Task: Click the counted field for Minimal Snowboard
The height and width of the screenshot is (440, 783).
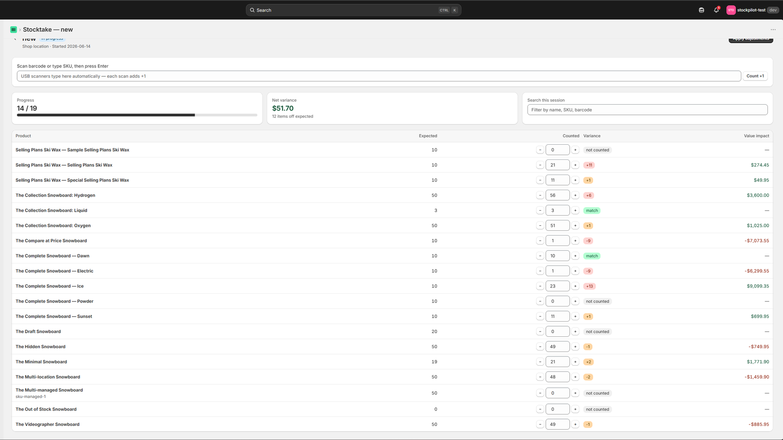Action: [x=557, y=362]
